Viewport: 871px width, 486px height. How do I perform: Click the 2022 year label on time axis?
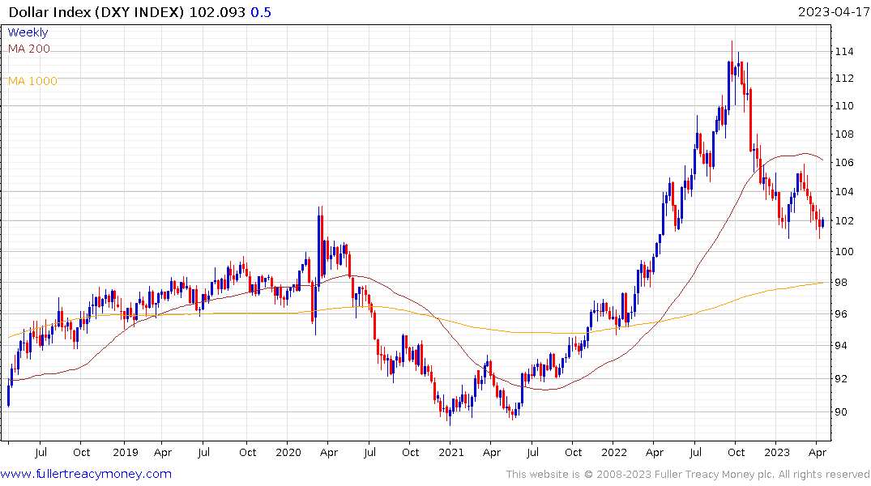[x=614, y=452]
